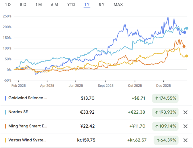Remove Ming Yang Smart Energy from comparison
Image resolution: width=193 pixels, height=148 pixels.
[x=185, y=126]
